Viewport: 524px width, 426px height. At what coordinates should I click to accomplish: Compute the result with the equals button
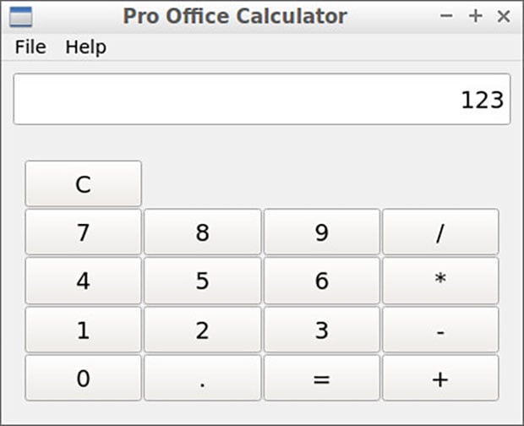click(x=321, y=378)
